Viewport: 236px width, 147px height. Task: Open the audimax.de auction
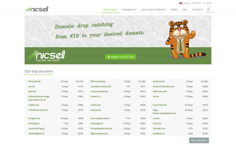click(159, 82)
